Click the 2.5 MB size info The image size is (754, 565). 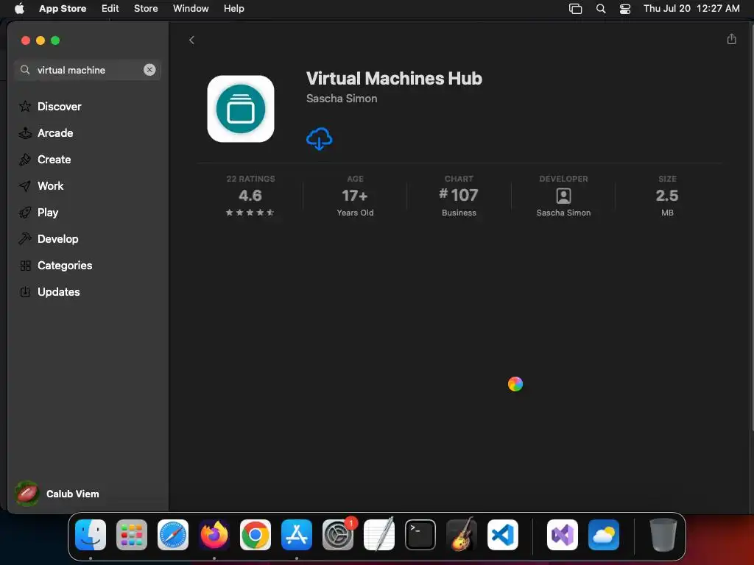667,196
